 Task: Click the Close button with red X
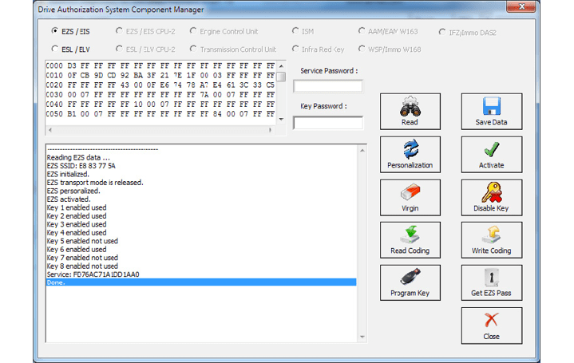click(x=491, y=326)
